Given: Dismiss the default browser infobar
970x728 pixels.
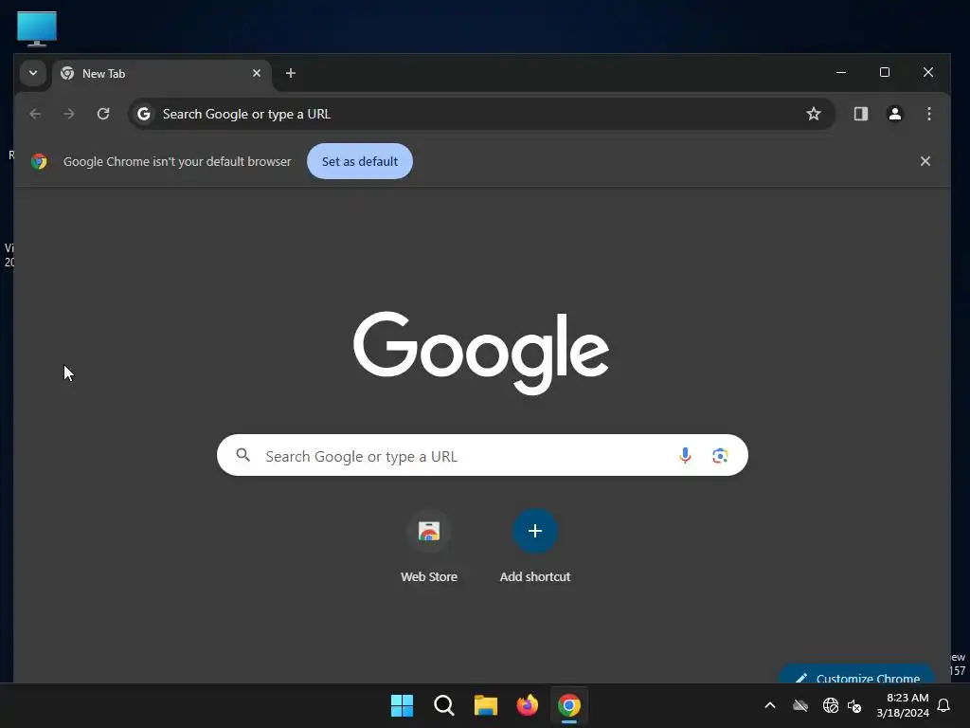Looking at the screenshot, I should pos(925,161).
